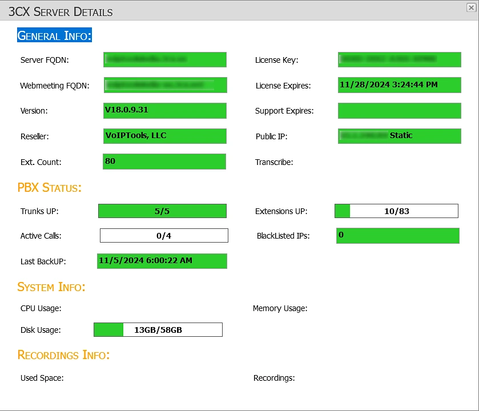The height and width of the screenshot is (411, 479).
Task: Click the BlackListed IPs value 0
Action: [x=398, y=236]
